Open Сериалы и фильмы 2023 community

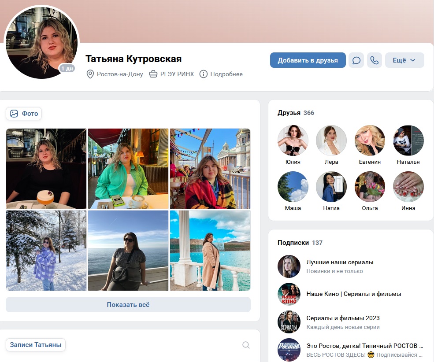[x=343, y=318]
